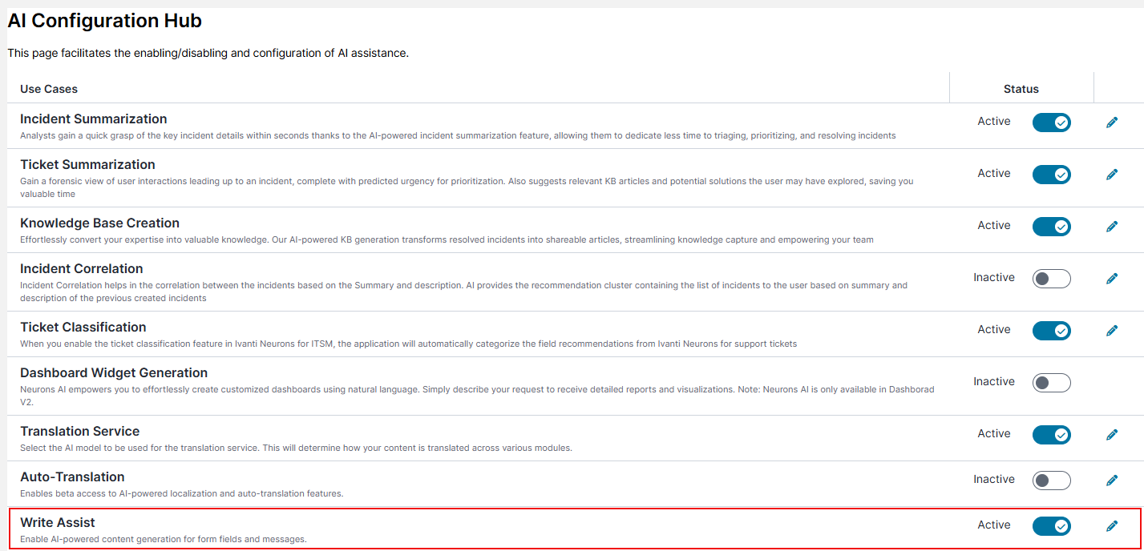
Task: Click the Status column header
Action: pos(1021,89)
